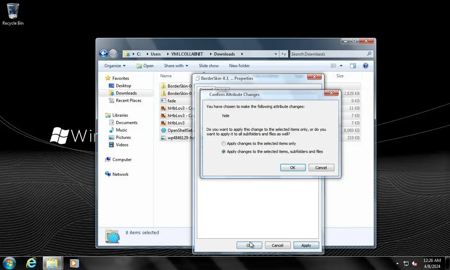Open the address bar history dropdown arrow
This screenshot has height=270, width=450.
[x=276, y=54]
